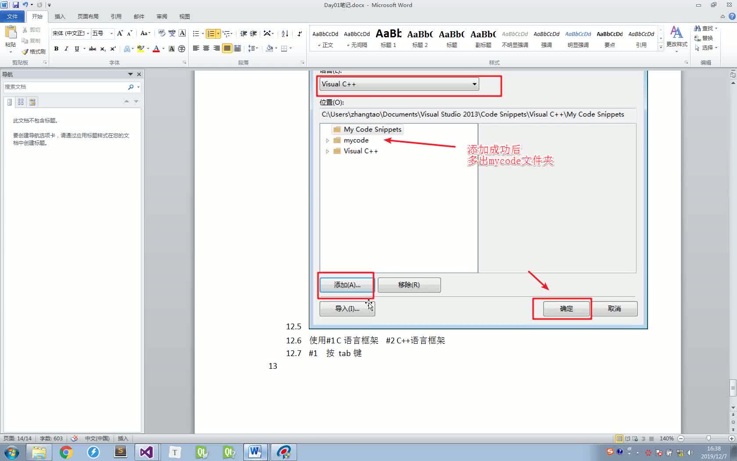Open the font color dropdown arrow
737x461 pixels.
(x=163, y=49)
